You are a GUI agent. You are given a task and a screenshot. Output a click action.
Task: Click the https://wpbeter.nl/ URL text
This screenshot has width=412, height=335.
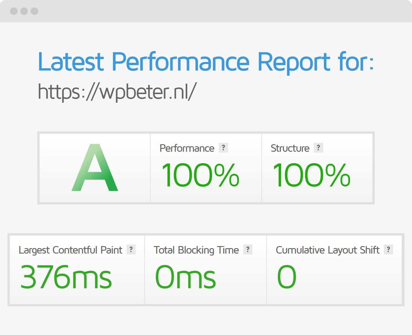tap(117, 92)
